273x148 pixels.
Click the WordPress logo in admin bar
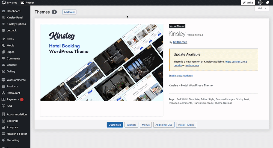pyautogui.click(x=4, y=3)
